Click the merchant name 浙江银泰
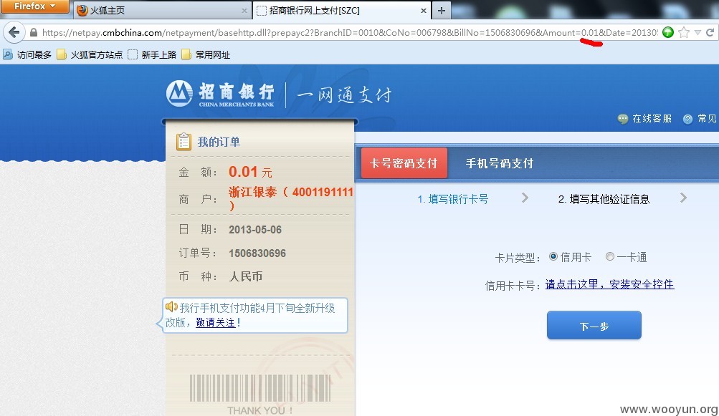719x416 pixels. pyautogui.click(x=252, y=192)
